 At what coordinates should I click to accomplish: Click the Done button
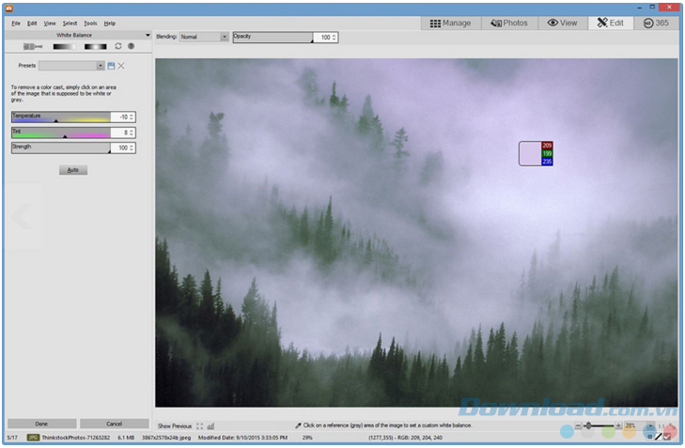coord(41,424)
